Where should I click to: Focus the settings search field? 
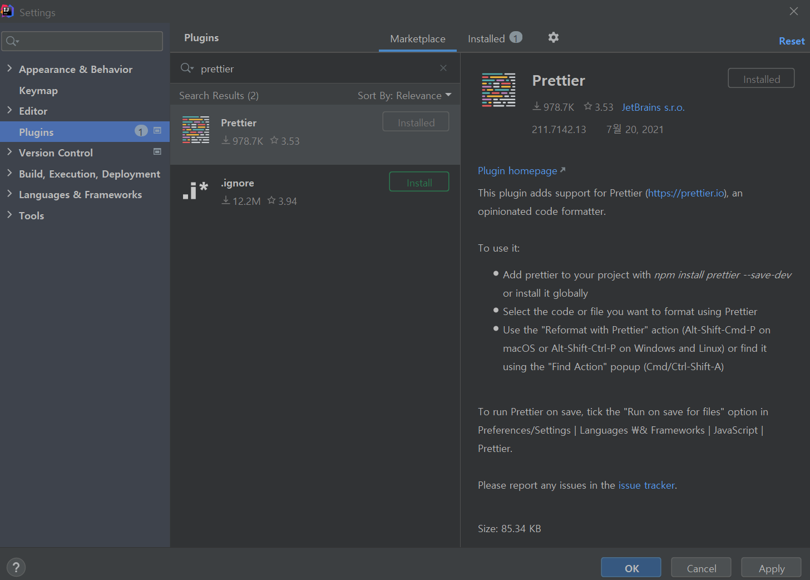(x=82, y=41)
